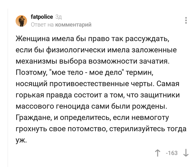
Task: Click the line starting with "Женщина имела бы"
Action: pyautogui.click(x=92, y=39)
